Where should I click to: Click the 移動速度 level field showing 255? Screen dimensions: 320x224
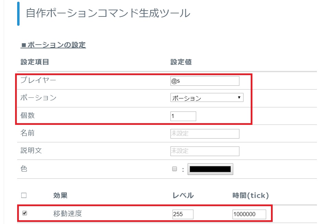coord(183,214)
